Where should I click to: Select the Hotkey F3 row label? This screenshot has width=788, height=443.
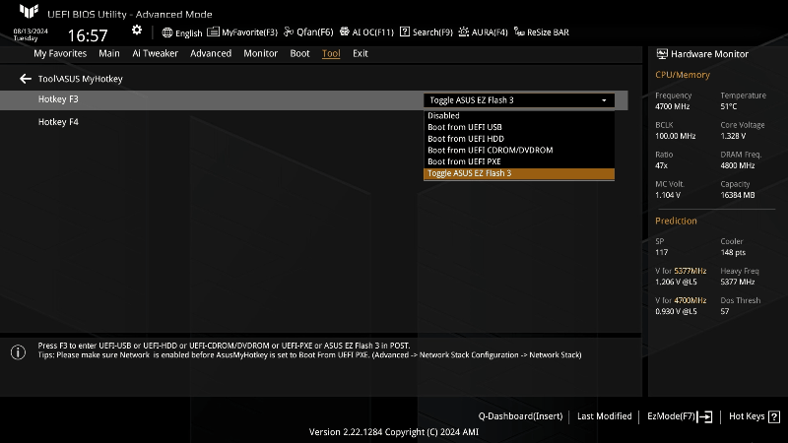pos(58,99)
